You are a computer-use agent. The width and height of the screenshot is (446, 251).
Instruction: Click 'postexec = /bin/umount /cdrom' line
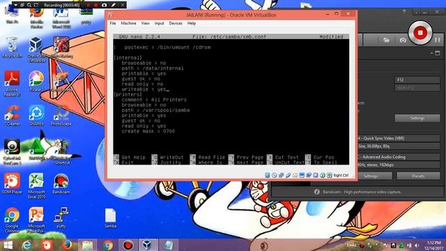tap(167, 47)
